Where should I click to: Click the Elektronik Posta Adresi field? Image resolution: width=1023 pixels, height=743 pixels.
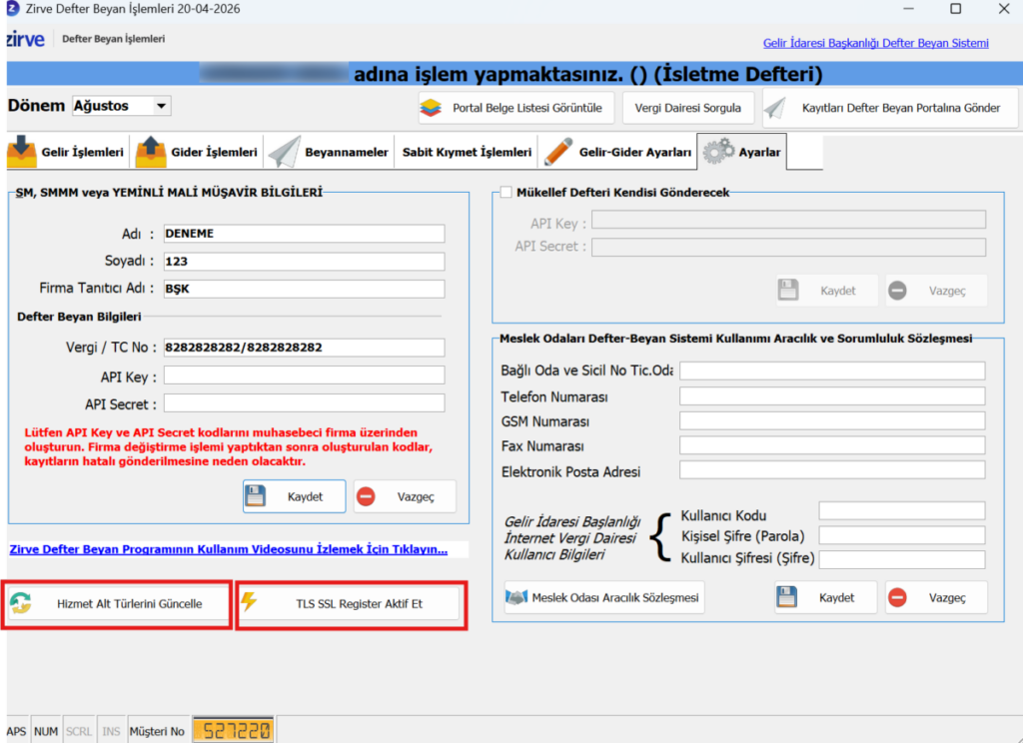[x=832, y=469]
